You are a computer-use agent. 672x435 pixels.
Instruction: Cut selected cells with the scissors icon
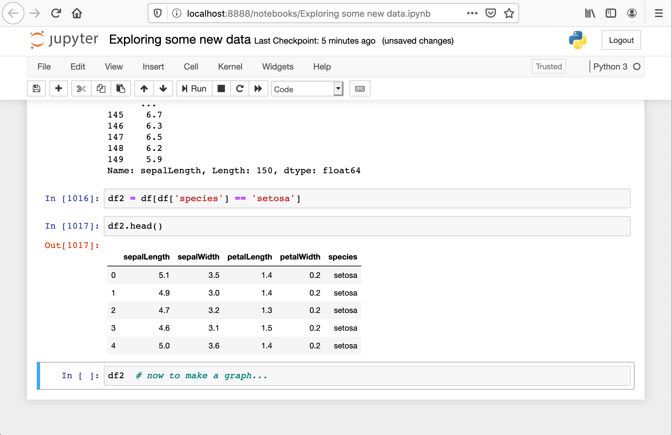81,89
